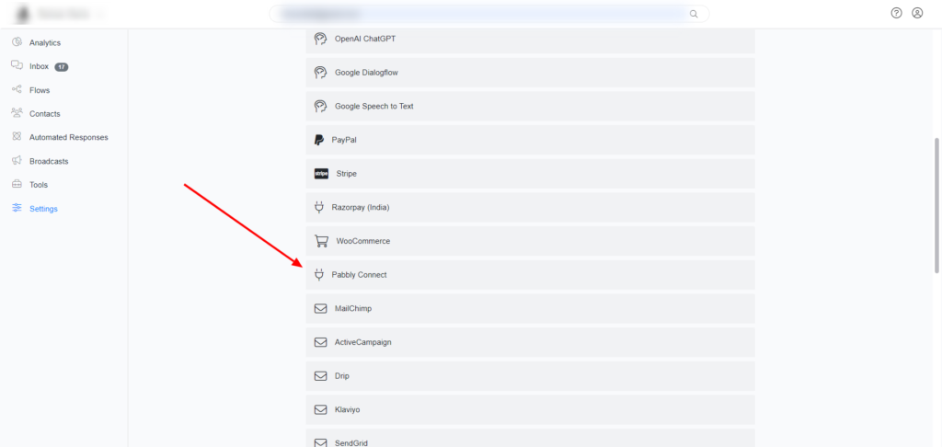
Task: Click the MailChimp envelope icon
Action: click(x=320, y=308)
